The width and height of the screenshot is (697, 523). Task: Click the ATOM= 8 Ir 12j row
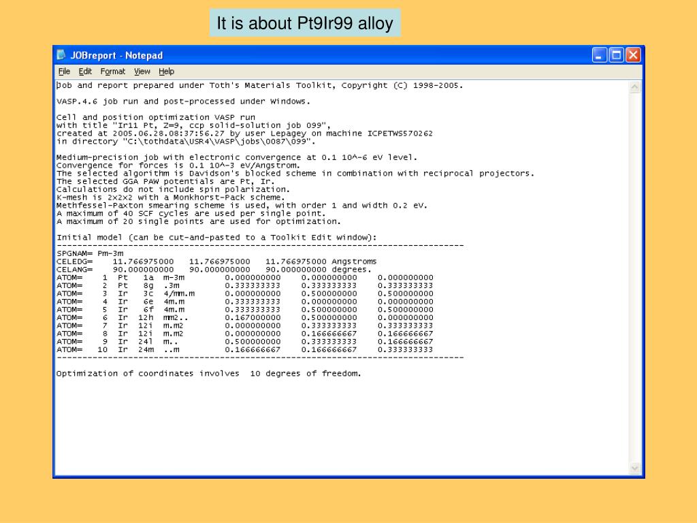coord(245,334)
